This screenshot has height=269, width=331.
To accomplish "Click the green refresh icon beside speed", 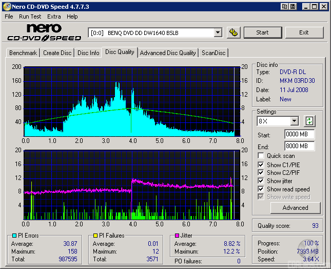I will point(309,121).
